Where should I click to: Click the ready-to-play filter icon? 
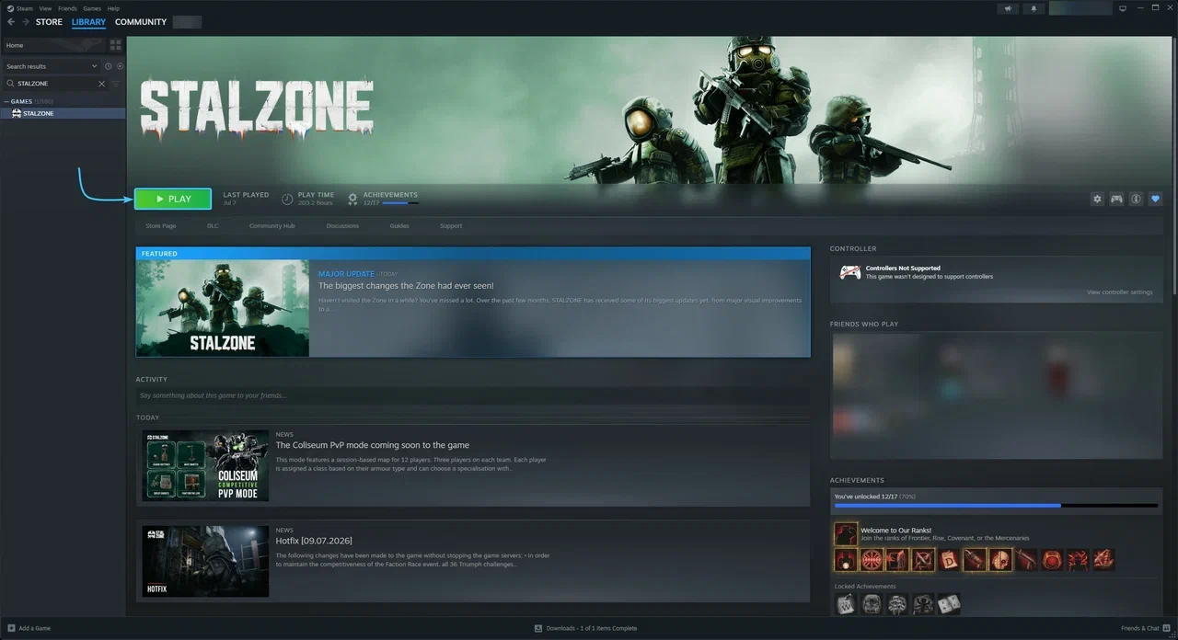click(x=120, y=66)
